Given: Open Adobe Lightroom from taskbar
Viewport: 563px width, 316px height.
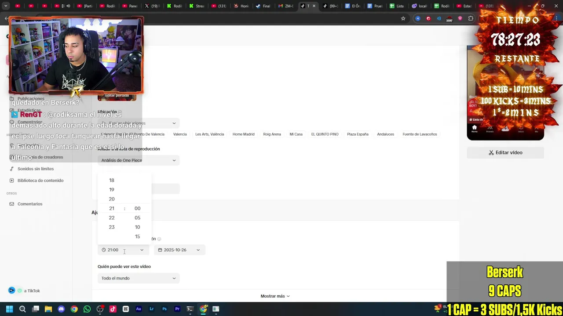Looking at the screenshot, I should click(x=151, y=309).
